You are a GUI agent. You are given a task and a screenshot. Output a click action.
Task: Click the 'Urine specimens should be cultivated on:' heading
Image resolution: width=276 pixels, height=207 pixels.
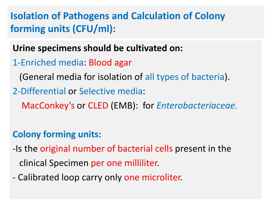[98, 49]
